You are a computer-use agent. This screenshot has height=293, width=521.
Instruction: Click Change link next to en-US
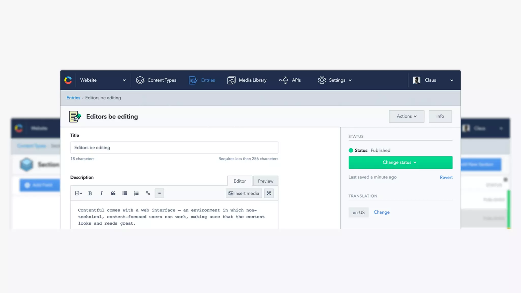click(381, 212)
